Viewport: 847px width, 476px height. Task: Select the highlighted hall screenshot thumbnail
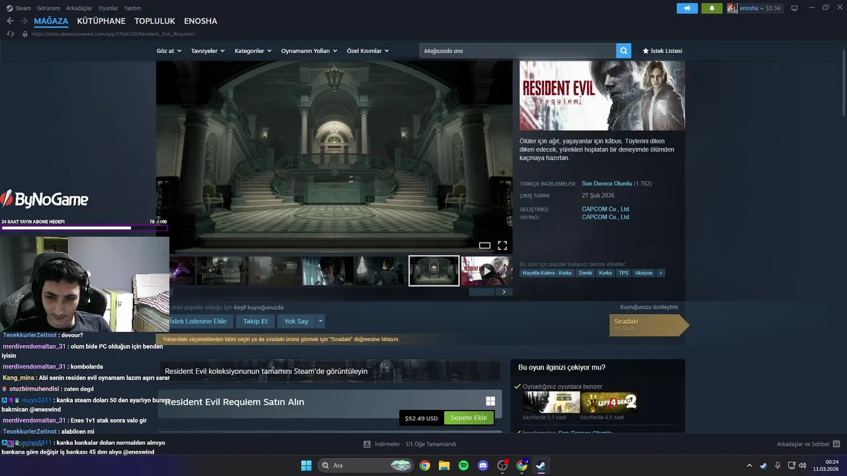click(434, 270)
